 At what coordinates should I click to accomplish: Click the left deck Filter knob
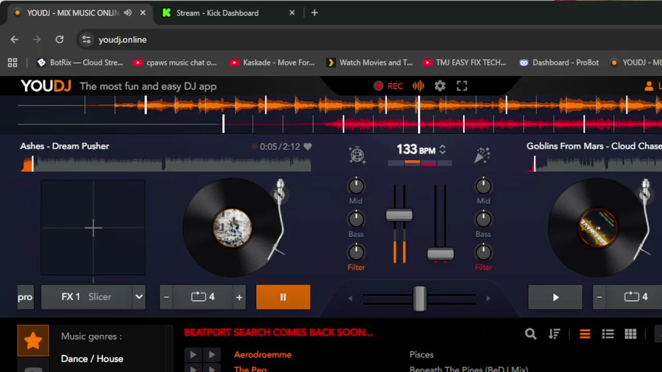point(356,253)
